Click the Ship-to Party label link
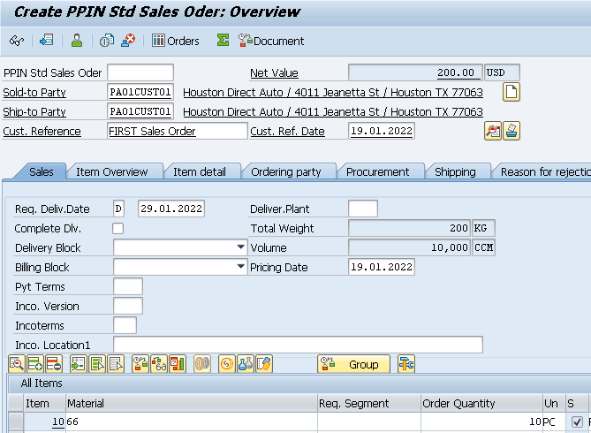This screenshot has height=433, width=591. click(34, 112)
